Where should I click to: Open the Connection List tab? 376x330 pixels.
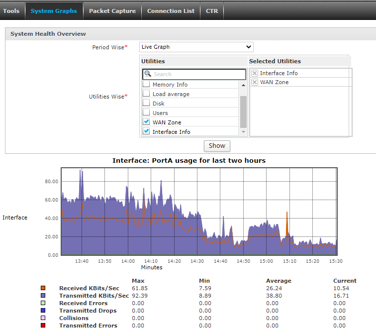coord(171,11)
